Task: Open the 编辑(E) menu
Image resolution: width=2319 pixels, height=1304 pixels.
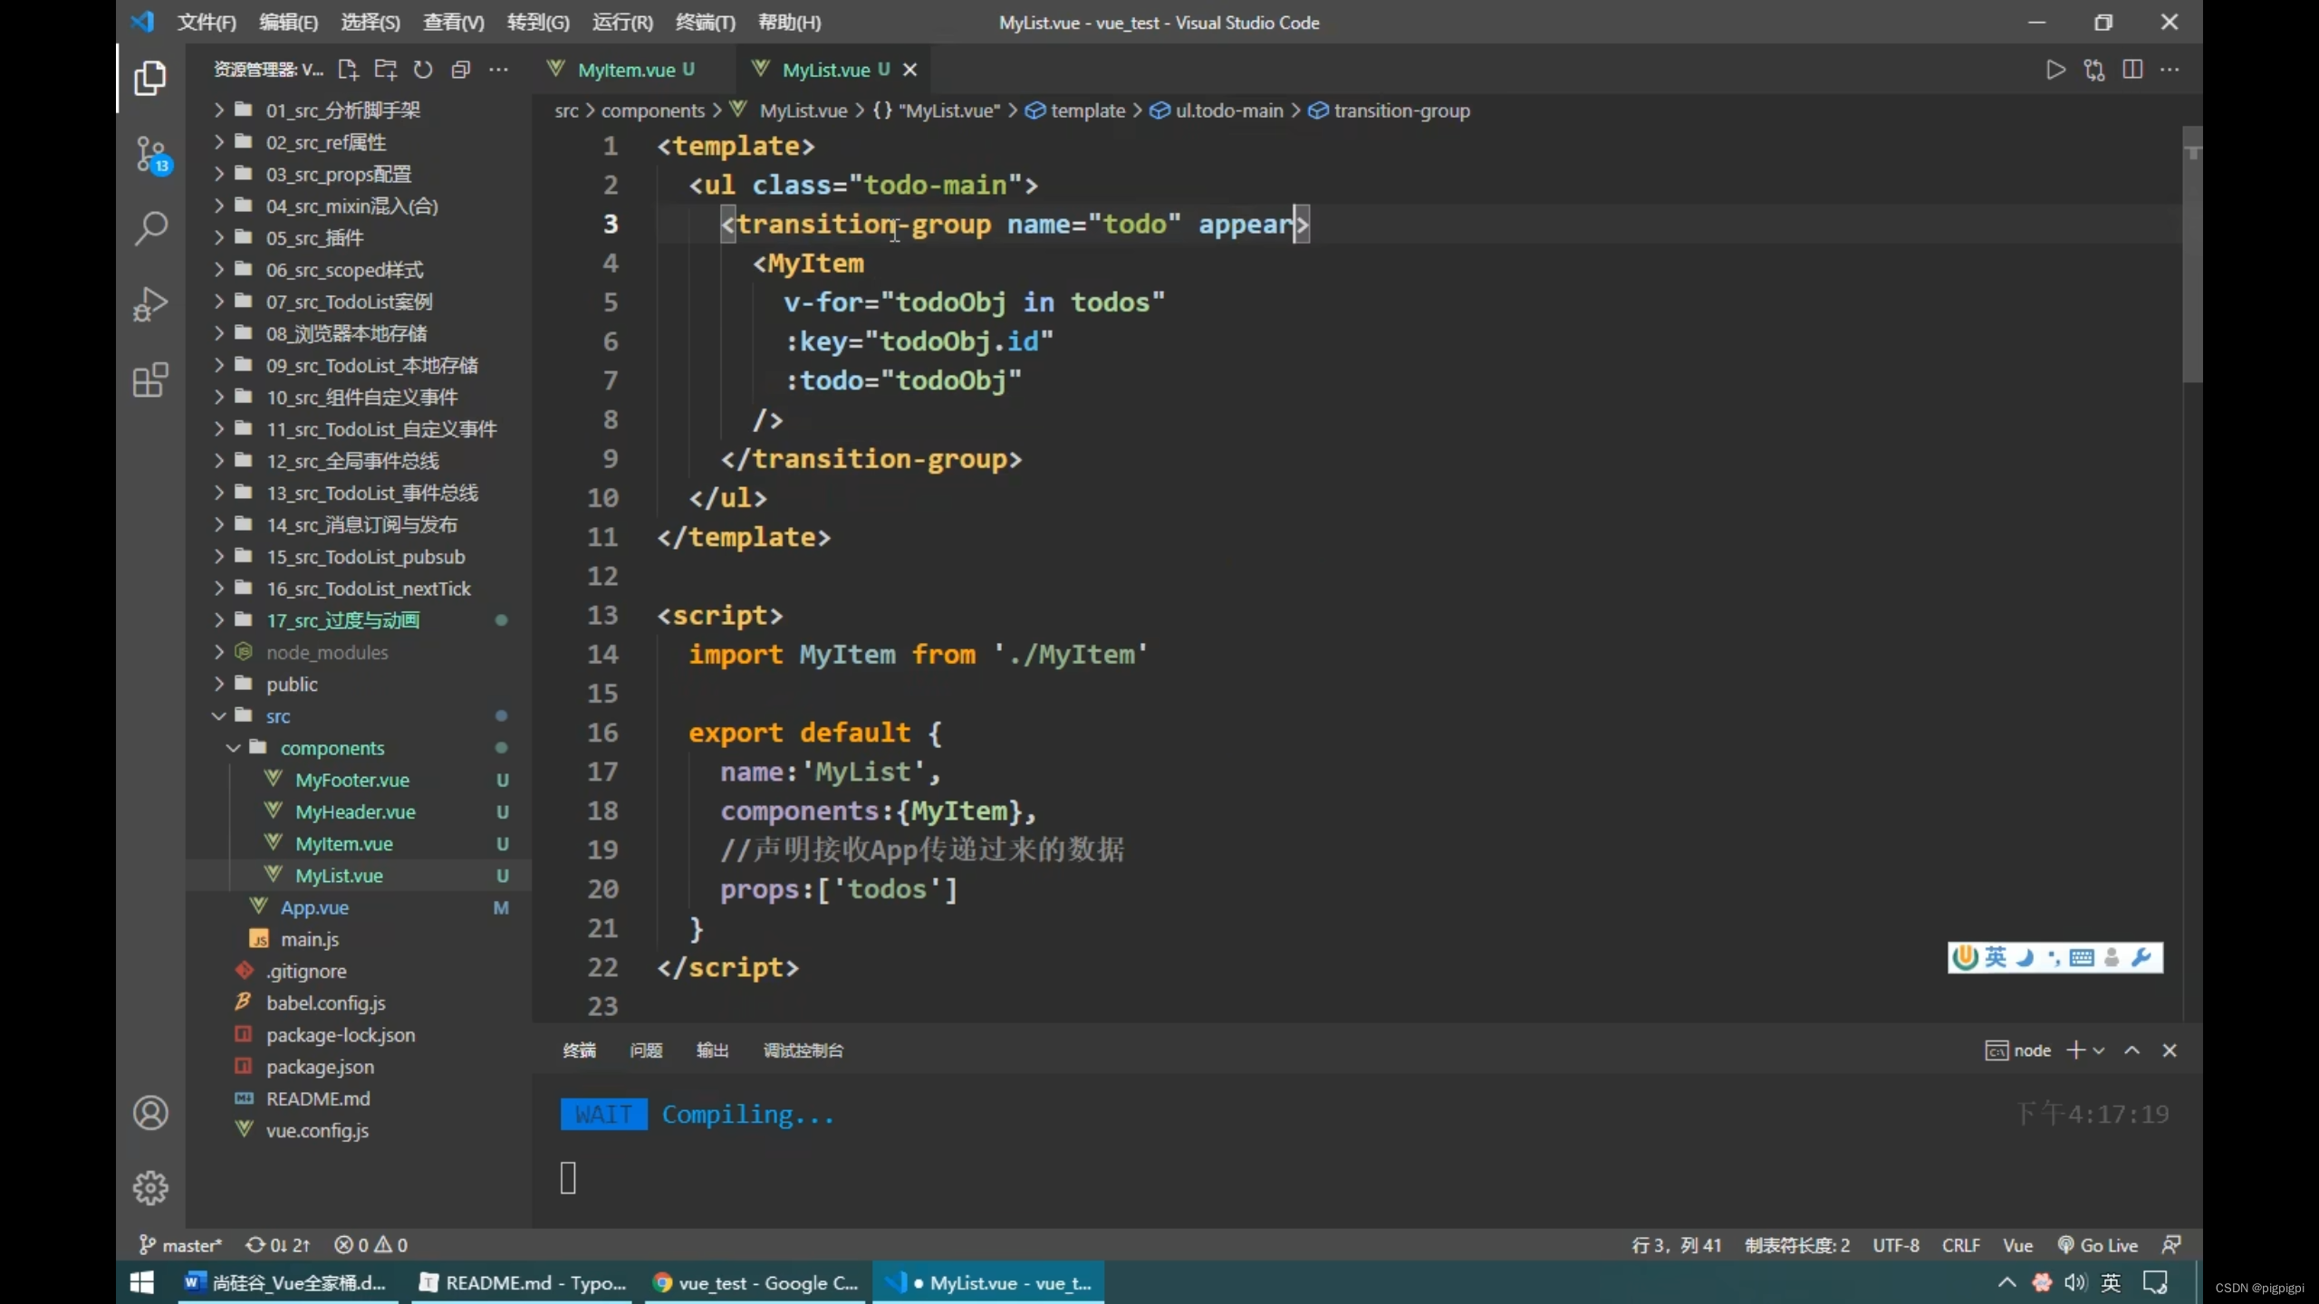Action: 288,23
